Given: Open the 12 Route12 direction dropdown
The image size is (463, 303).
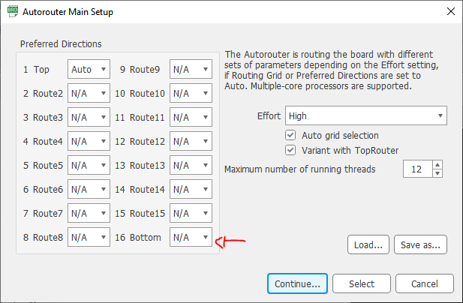Looking at the screenshot, I should (191, 141).
